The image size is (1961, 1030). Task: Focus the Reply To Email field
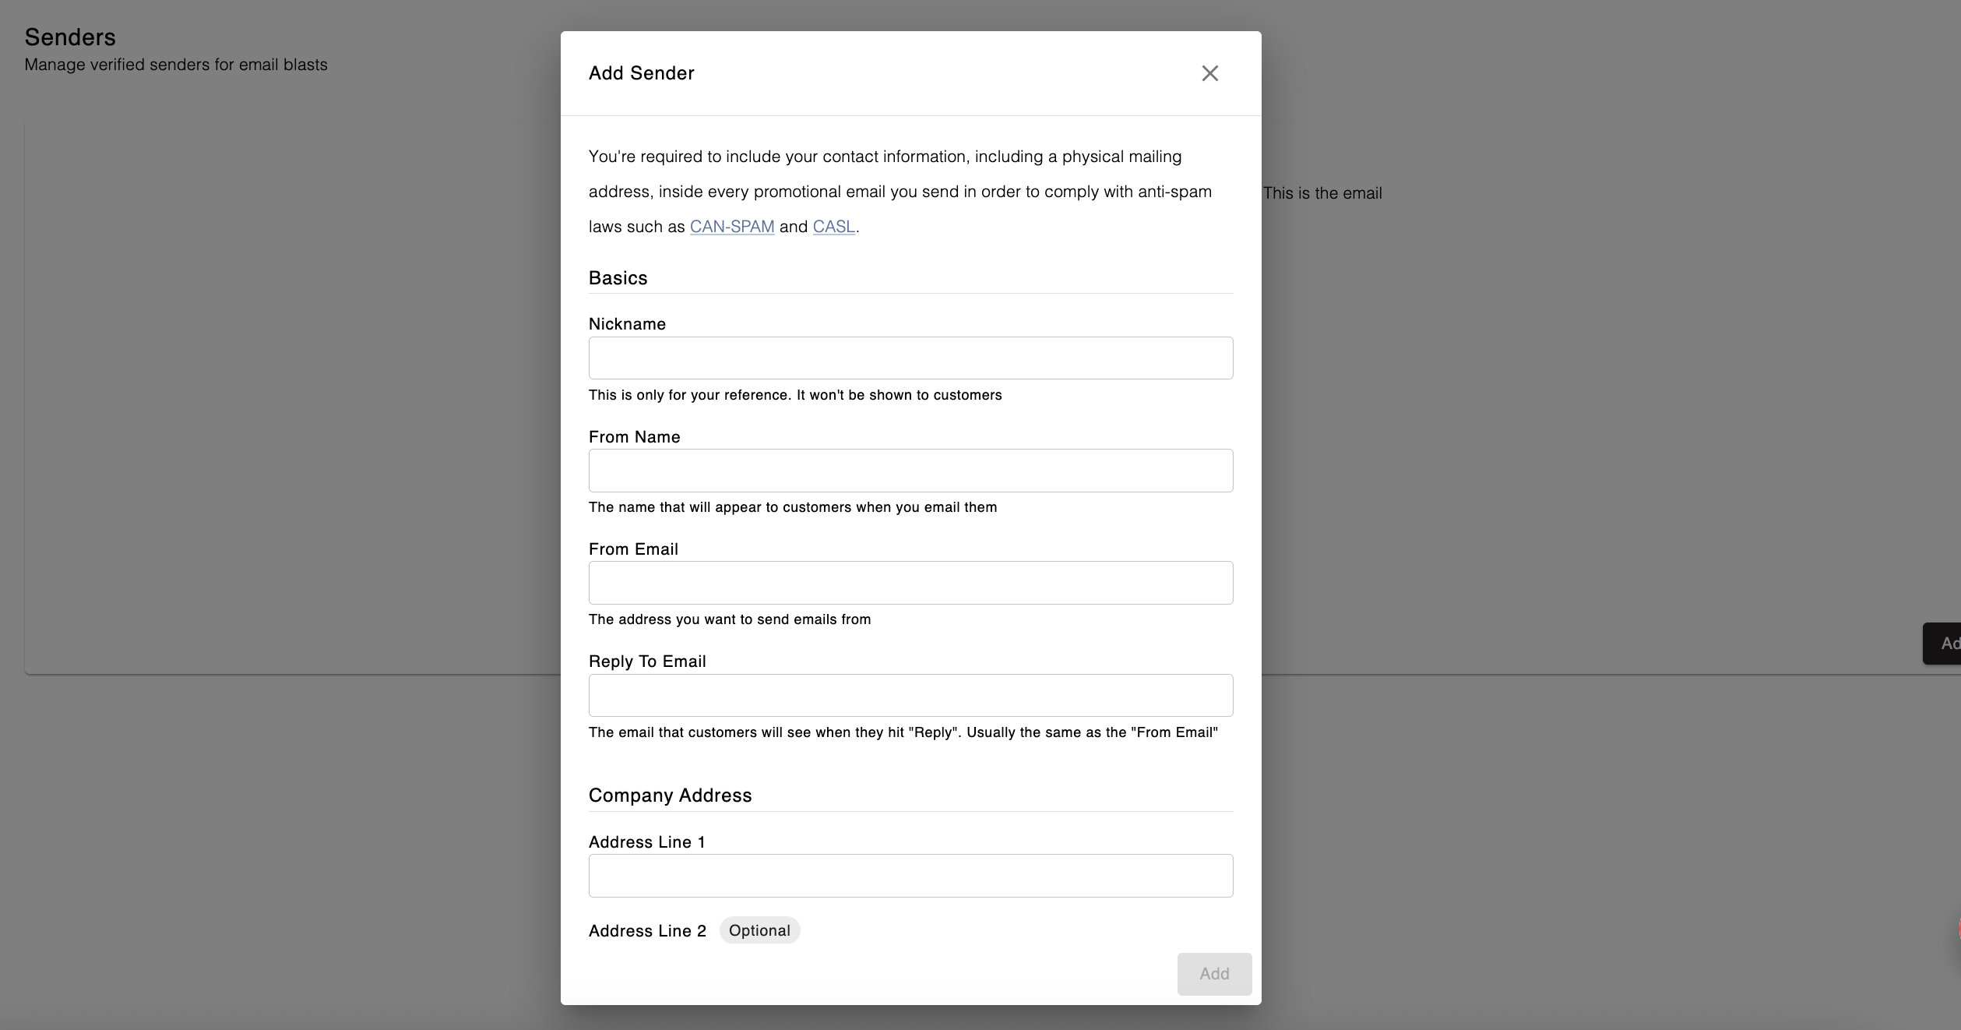[910, 695]
